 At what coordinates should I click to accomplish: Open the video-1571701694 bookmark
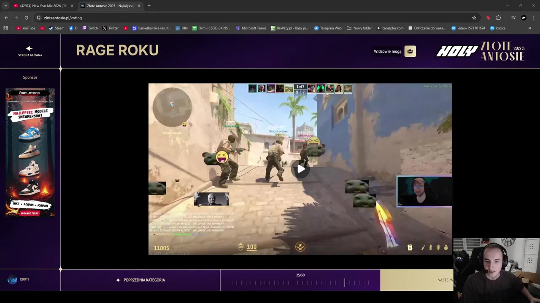pyautogui.click(x=468, y=28)
